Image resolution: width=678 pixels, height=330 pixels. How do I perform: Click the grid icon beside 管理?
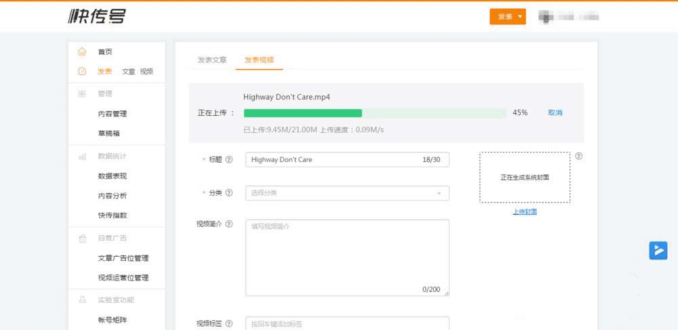tap(82, 94)
